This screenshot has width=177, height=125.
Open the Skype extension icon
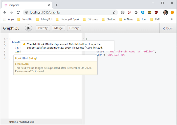tap(143, 12)
